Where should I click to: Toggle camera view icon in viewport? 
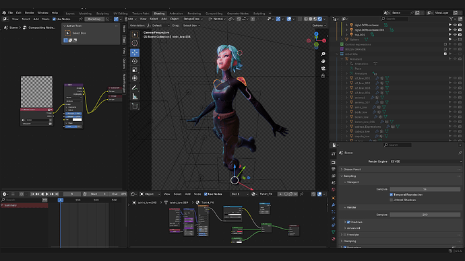click(x=323, y=69)
